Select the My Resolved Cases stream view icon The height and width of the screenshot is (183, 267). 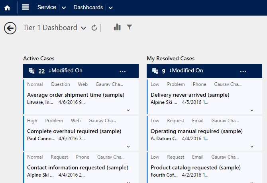[155, 71]
